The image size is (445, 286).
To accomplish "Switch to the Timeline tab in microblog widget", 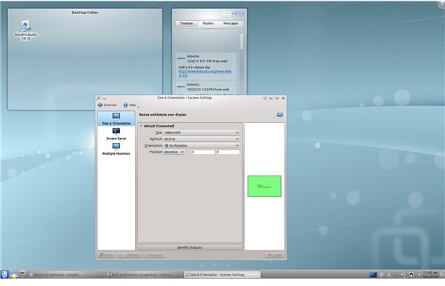I will pyautogui.click(x=186, y=23).
